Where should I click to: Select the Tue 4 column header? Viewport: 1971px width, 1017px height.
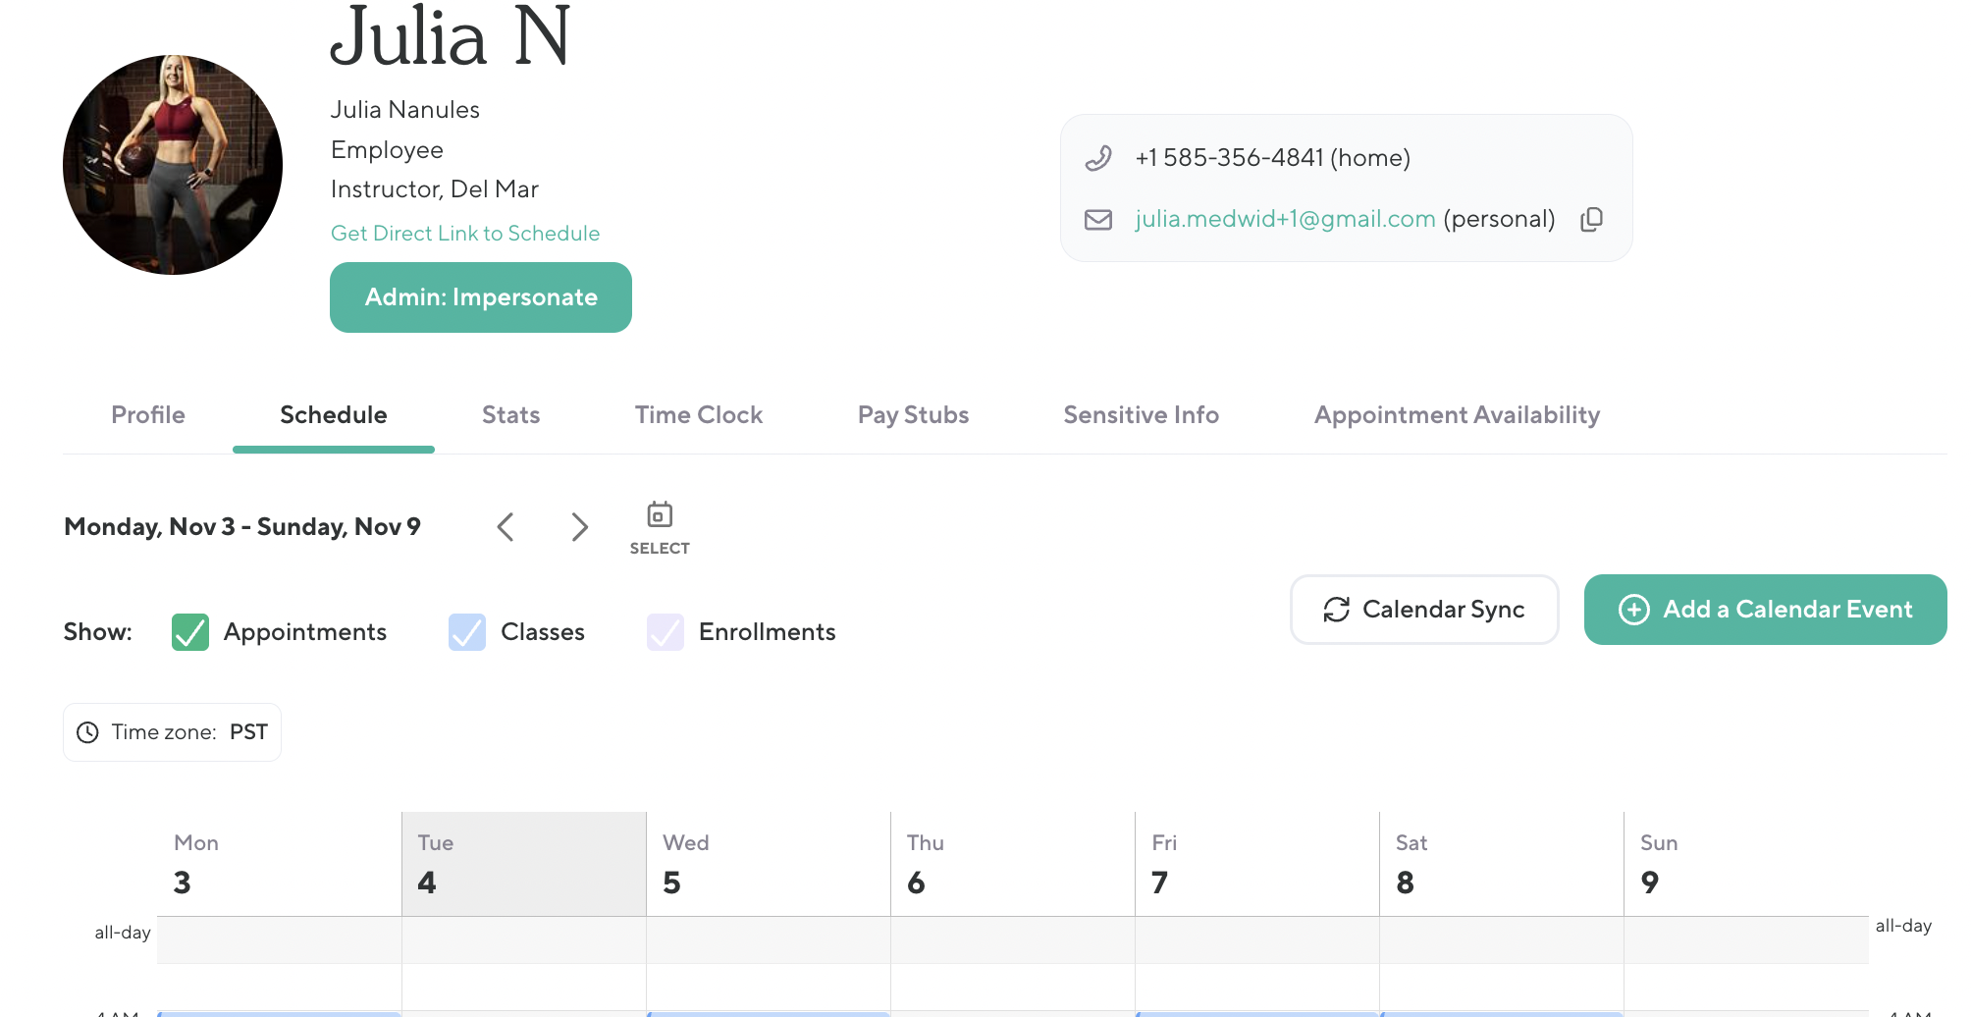click(523, 864)
